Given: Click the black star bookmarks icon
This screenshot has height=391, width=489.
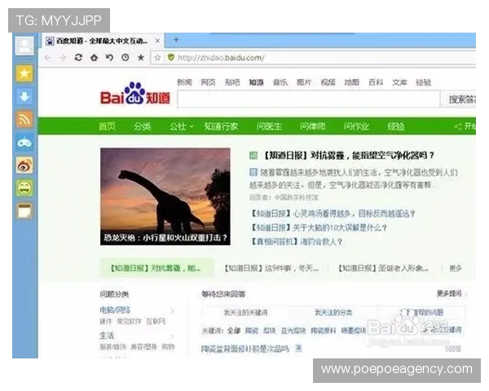Looking at the screenshot, I should pyautogui.click(x=141, y=57).
